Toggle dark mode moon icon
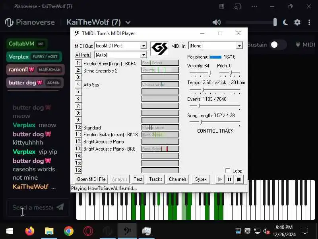The height and width of the screenshot is (239, 318). (285, 22)
